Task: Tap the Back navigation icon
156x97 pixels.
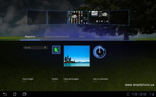Action: pos(5,94)
